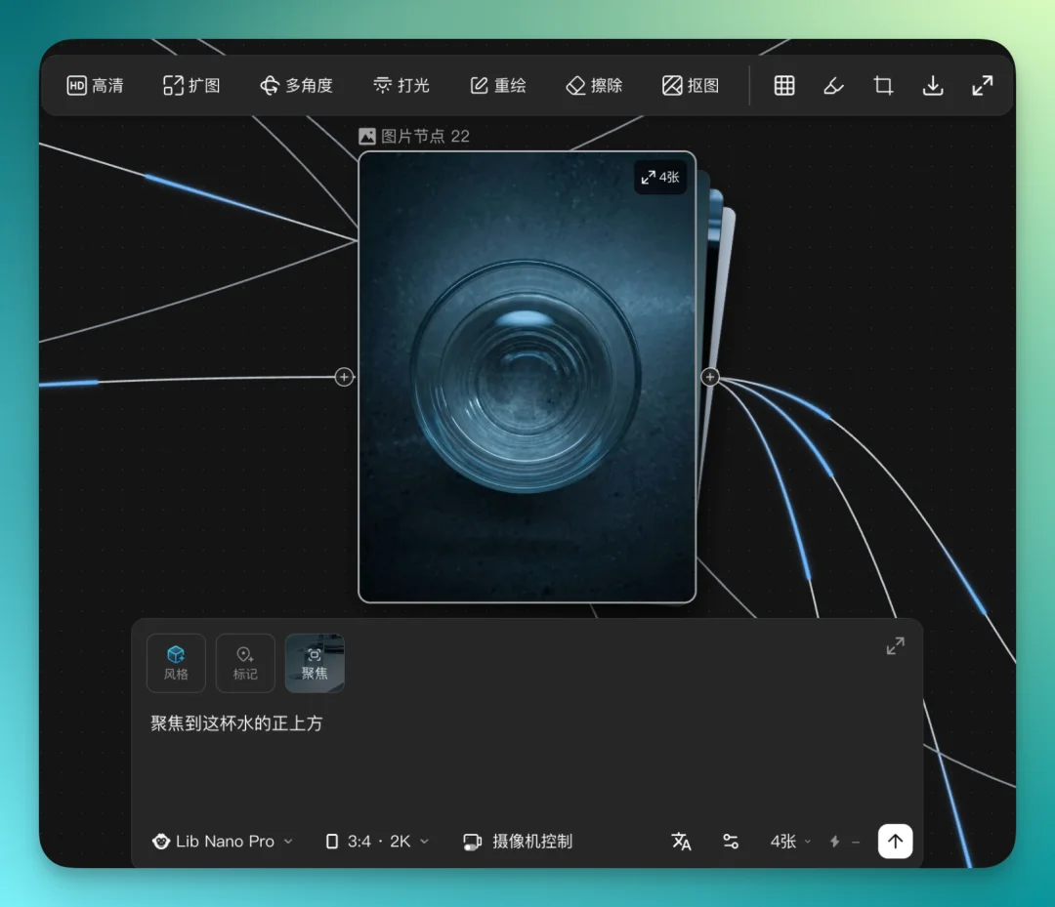Image resolution: width=1055 pixels, height=907 pixels.
Task: Toggle the translate (文A) option in the prompt bar
Action: point(682,841)
